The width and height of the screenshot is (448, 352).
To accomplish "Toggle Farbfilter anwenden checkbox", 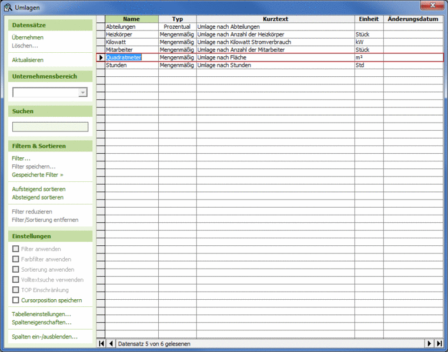I will pos(16,259).
